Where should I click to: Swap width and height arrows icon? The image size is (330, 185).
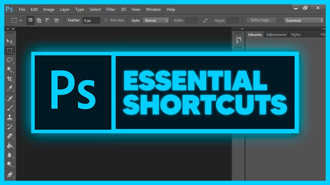pos(205,21)
